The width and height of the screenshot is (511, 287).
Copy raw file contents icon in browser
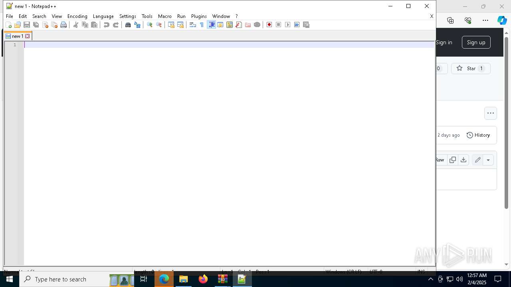[x=453, y=160]
